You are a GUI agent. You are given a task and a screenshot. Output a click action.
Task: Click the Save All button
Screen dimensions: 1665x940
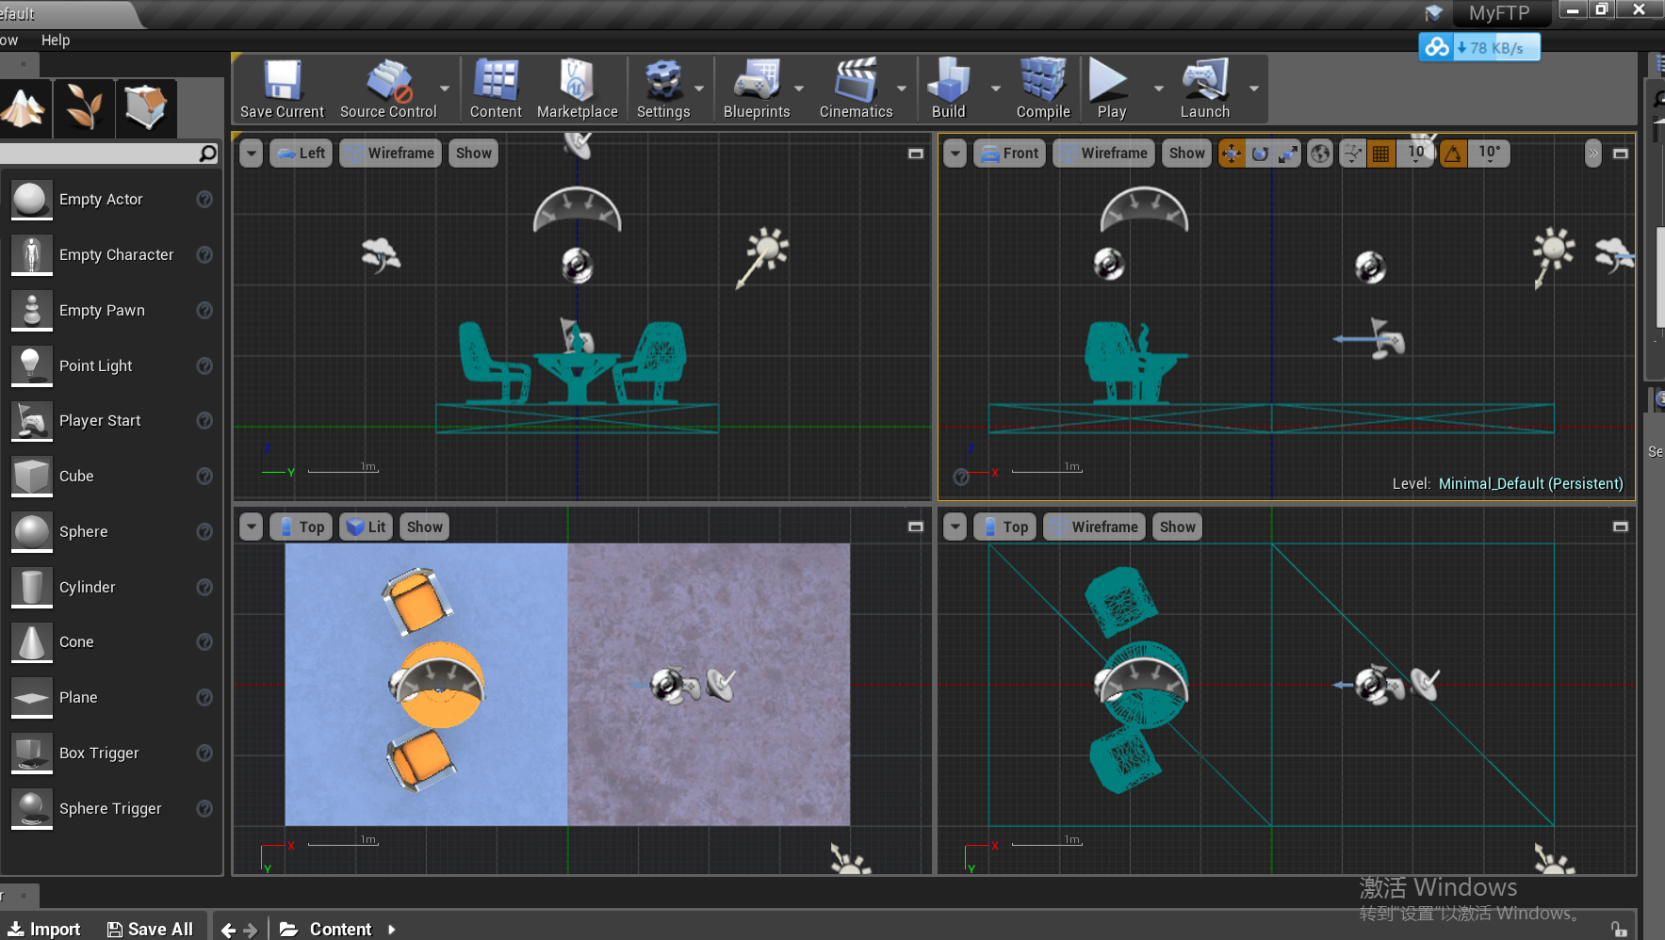[150, 928]
